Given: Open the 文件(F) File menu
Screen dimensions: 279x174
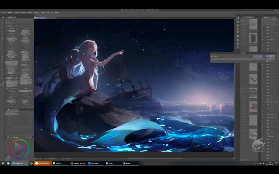Looking at the screenshot, I should (x=4, y=13).
